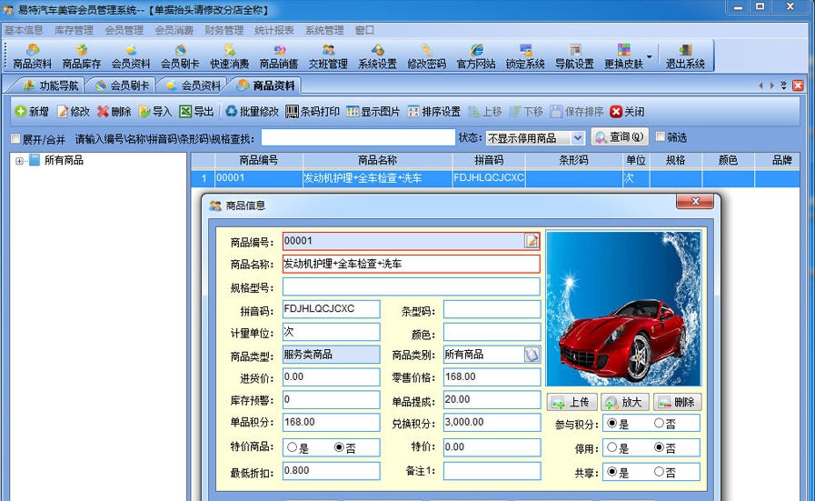
Task: Click 删除 under the product image
Action: (677, 402)
